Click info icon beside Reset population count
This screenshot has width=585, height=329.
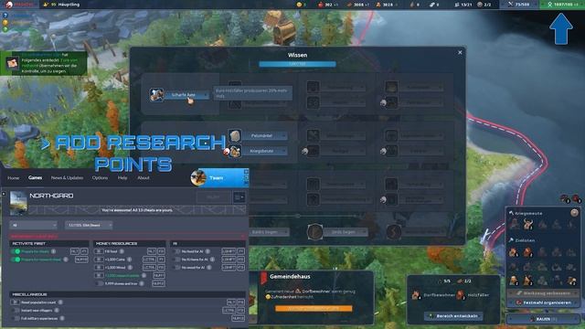[60, 302]
